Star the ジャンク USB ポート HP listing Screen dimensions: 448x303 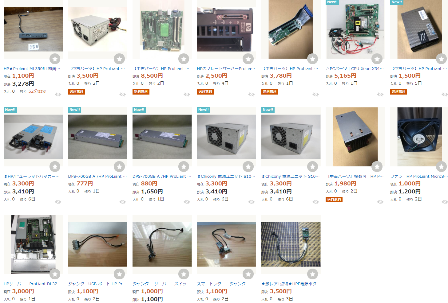[x=119, y=274]
